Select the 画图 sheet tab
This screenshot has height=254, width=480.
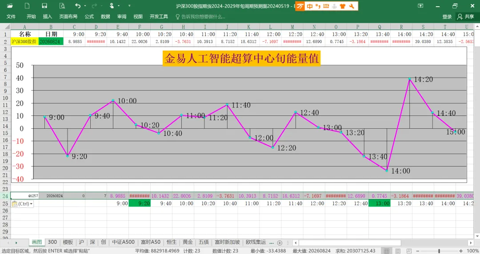(x=37, y=242)
